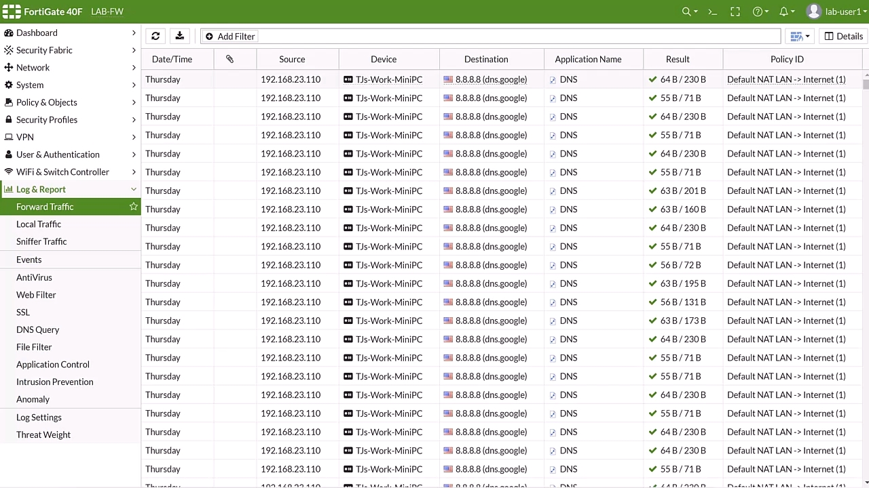Toggle the Details panel button
869x488 pixels.
point(844,36)
